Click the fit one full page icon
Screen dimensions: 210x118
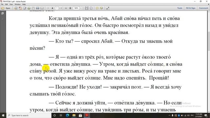point(91,8)
